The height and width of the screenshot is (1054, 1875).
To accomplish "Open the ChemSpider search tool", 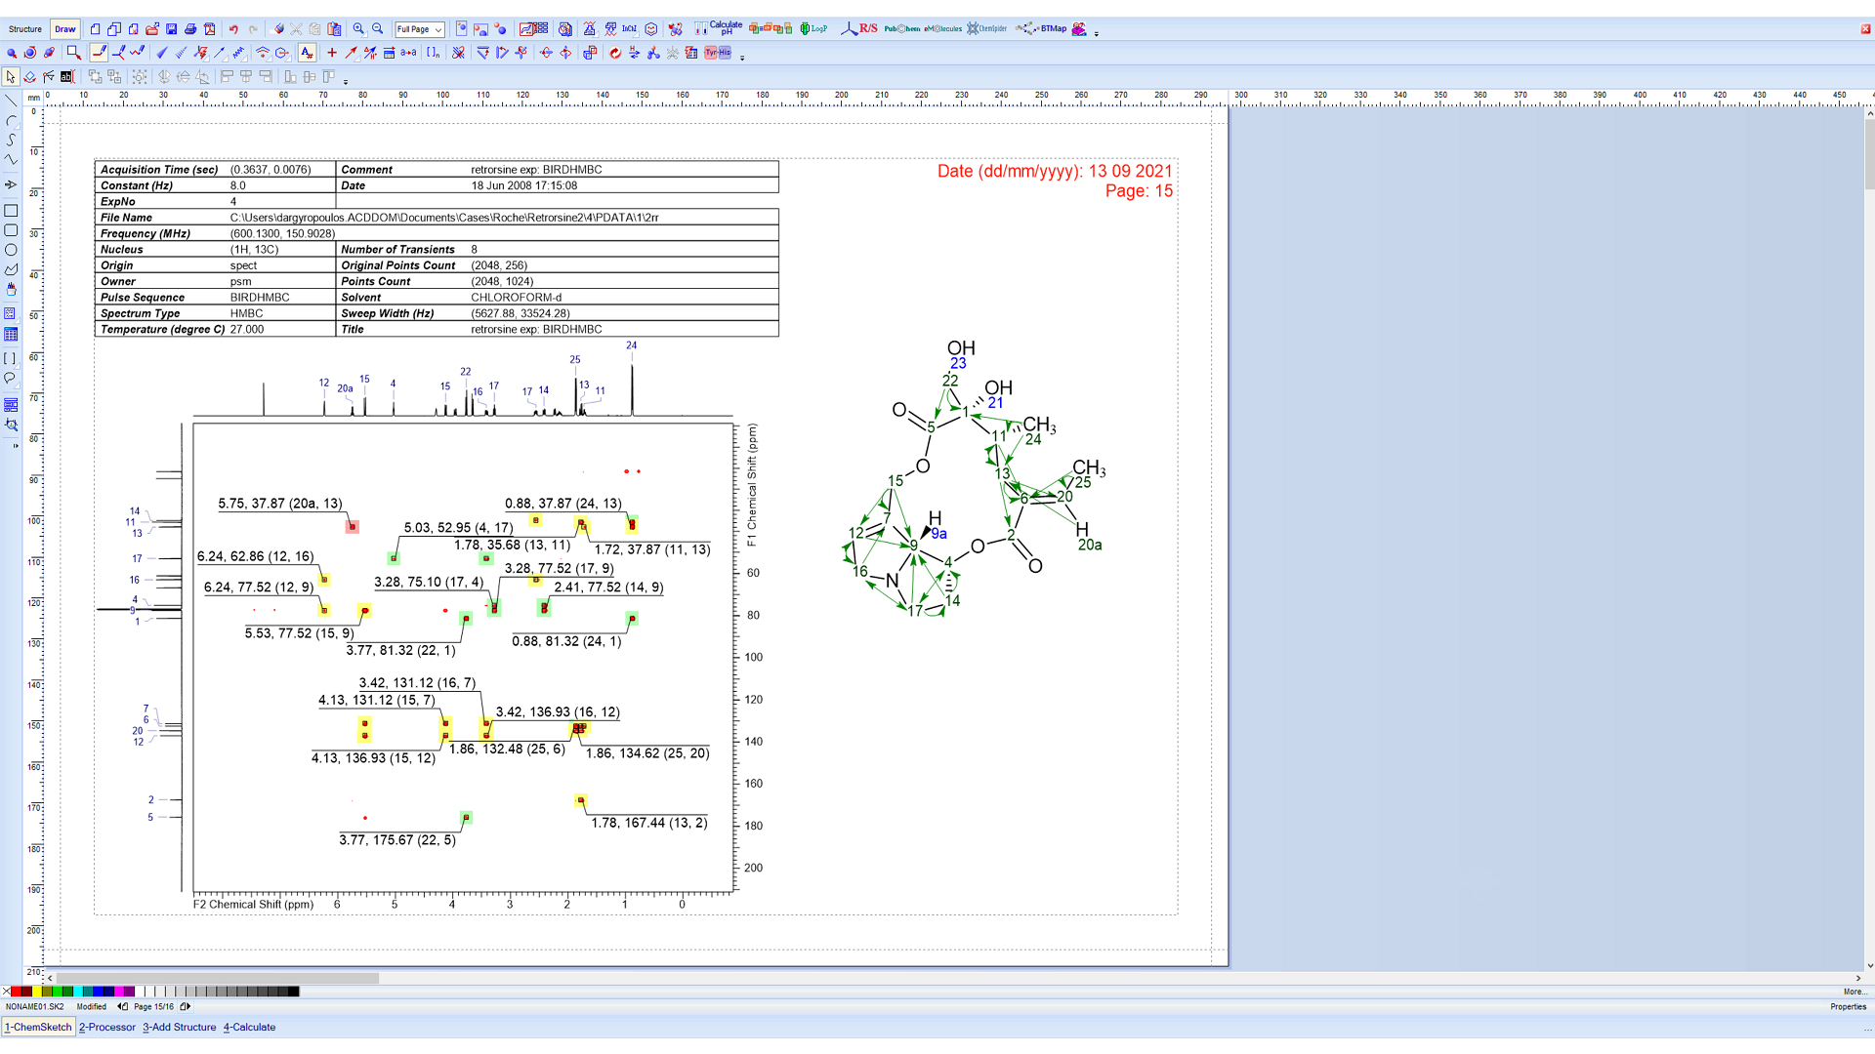I will click(x=987, y=29).
